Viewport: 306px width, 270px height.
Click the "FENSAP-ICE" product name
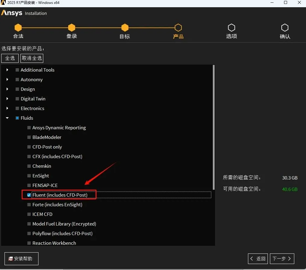(x=45, y=185)
